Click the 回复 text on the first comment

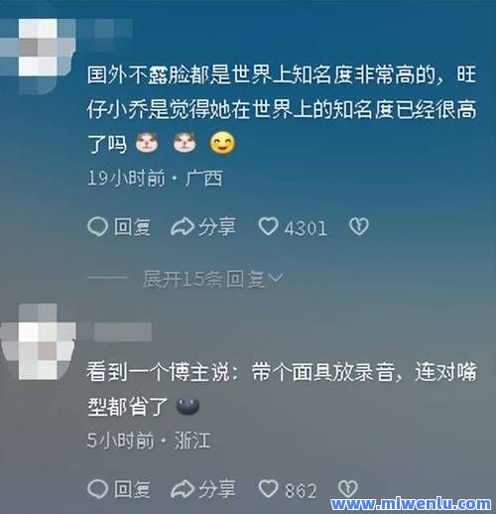(x=132, y=227)
